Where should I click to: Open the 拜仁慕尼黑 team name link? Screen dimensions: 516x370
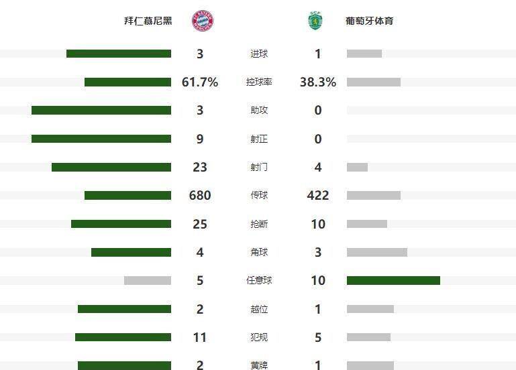click(x=148, y=21)
